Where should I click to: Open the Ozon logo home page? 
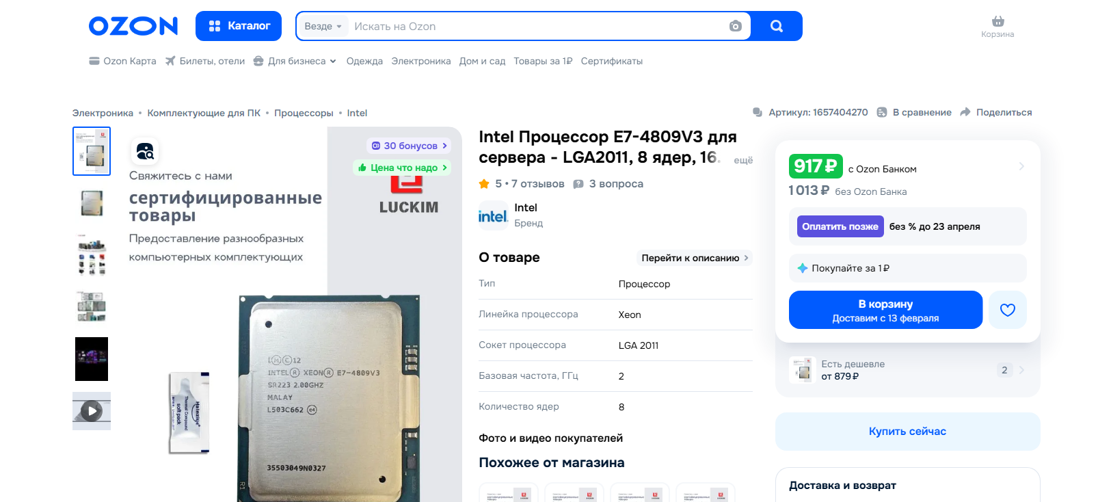pos(133,26)
